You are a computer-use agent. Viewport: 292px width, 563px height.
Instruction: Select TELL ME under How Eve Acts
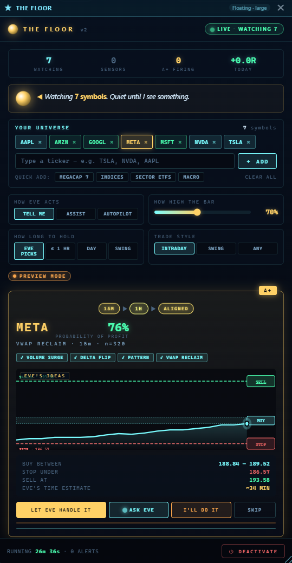pyautogui.click(x=34, y=214)
